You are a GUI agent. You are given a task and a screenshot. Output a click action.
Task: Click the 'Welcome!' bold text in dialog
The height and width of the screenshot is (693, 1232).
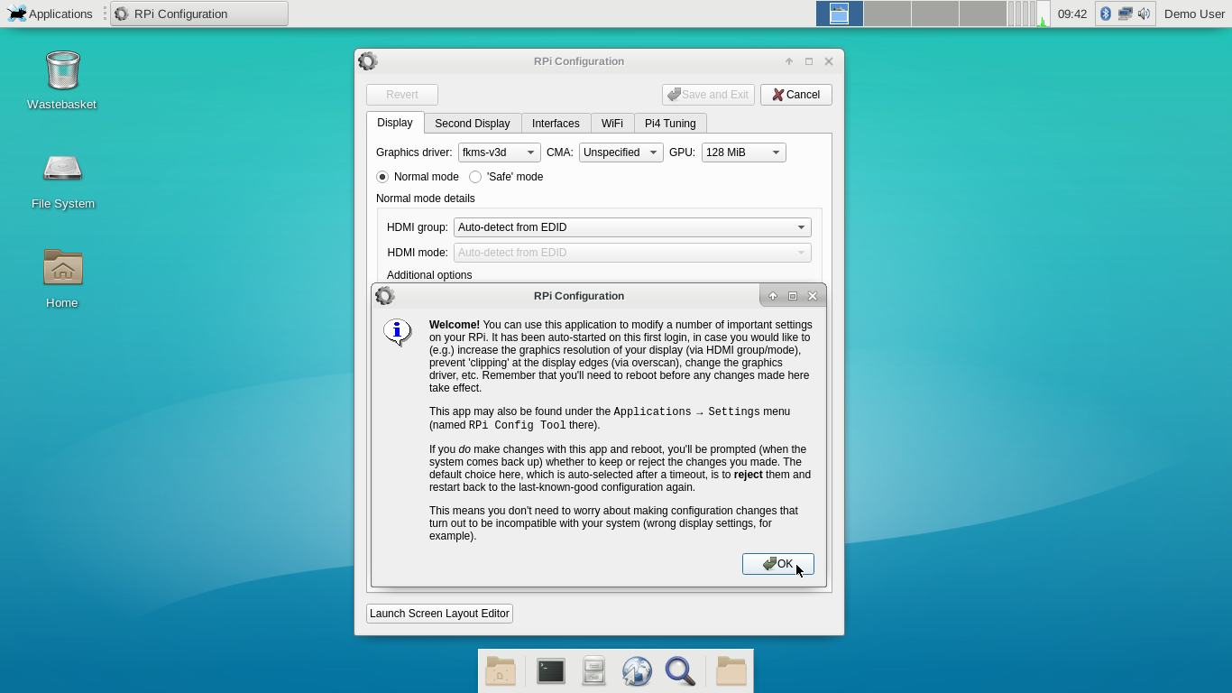point(455,325)
